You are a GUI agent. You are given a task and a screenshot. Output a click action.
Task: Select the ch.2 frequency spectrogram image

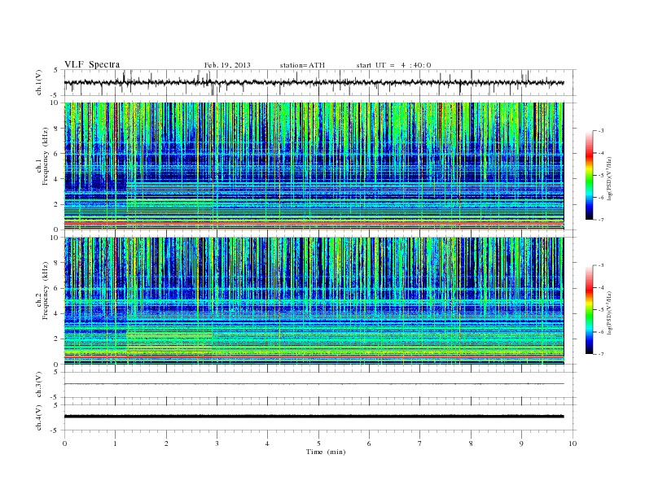coord(314,301)
